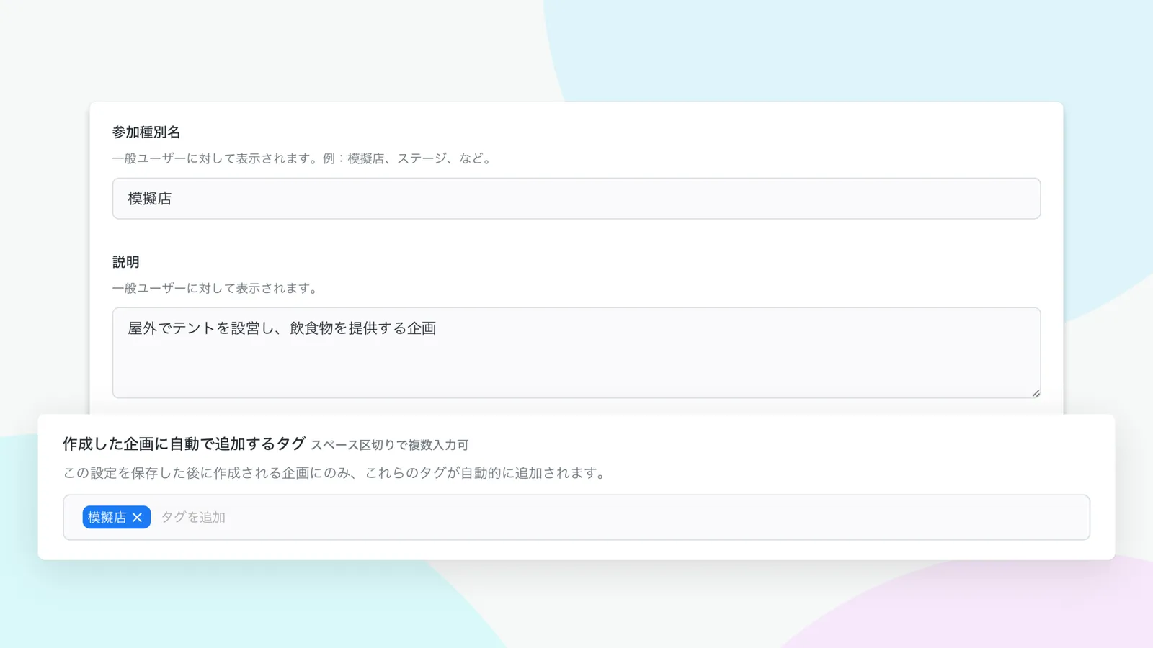Viewport: 1153px width, 648px height.
Task: Click the blue 模擬店 tag chip label
Action: click(x=107, y=518)
